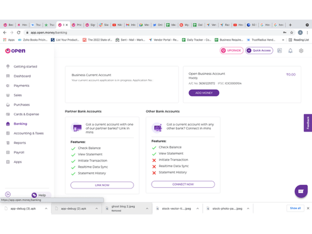Open Purchases in the sidebar
312x234 pixels.
22,105
